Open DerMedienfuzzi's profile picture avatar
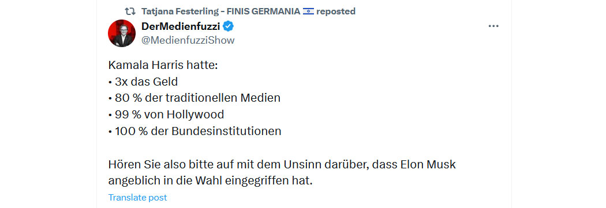The width and height of the screenshot is (606, 208). pos(121,33)
